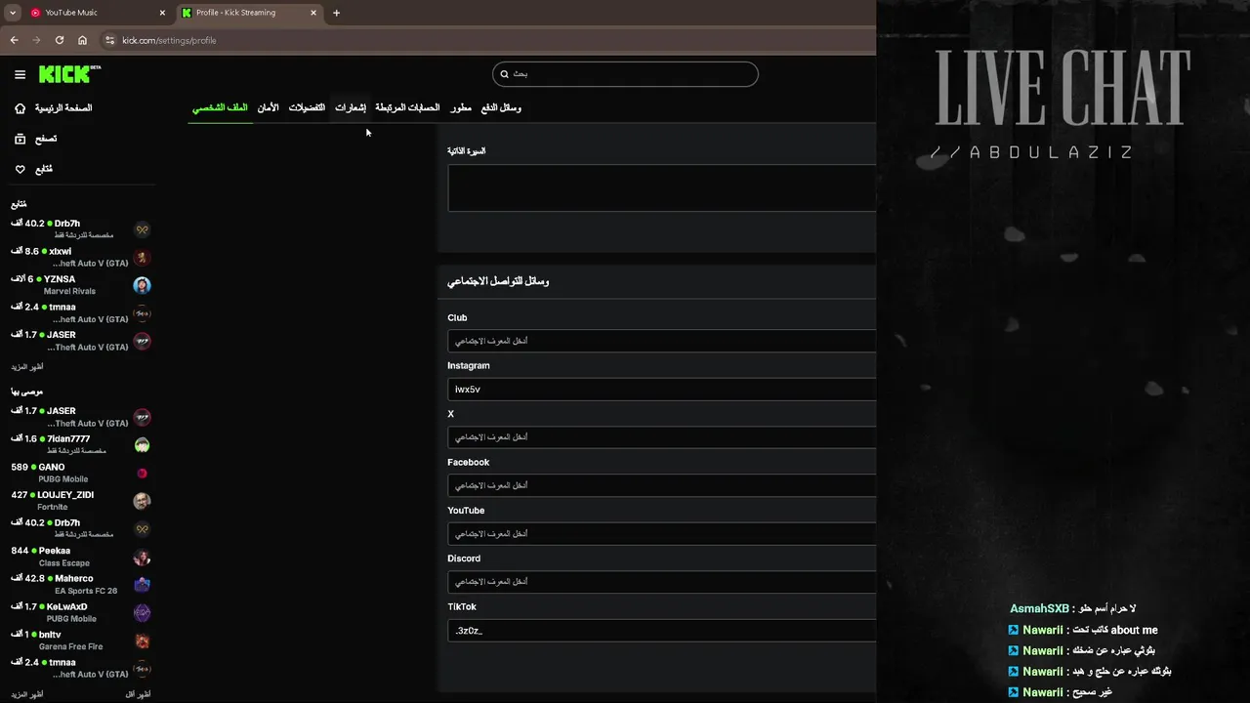The image size is (1250, 703).
Task: Go to الصفحة الرئيسية in sidebar
Action: click(x=63, y=108)
